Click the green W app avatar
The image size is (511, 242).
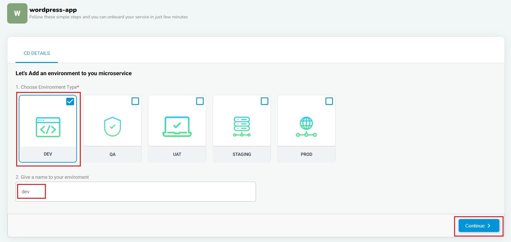tap(17, 14)
